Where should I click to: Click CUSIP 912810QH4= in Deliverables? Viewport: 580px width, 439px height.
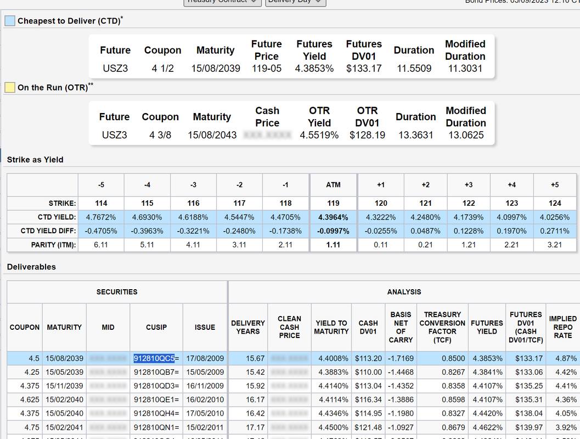point(156,413)
